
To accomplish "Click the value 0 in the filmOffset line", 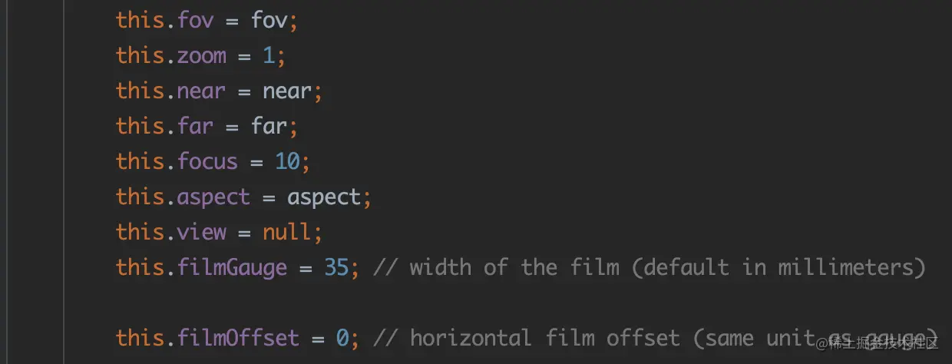I will 342,338.
